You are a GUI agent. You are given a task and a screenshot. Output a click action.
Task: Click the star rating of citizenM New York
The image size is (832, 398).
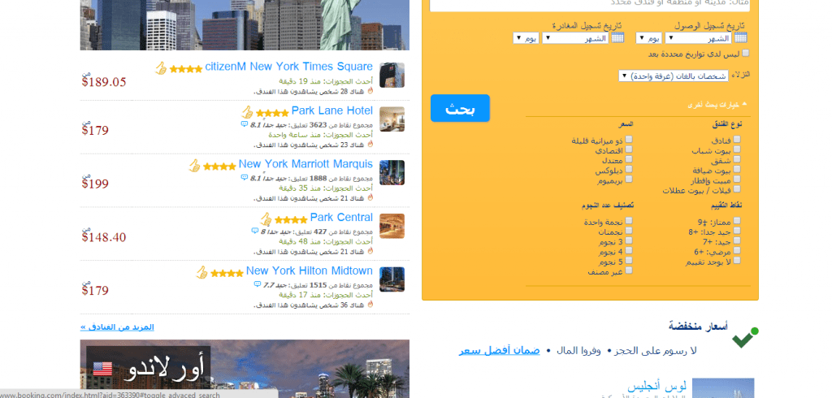click(186, 69)
